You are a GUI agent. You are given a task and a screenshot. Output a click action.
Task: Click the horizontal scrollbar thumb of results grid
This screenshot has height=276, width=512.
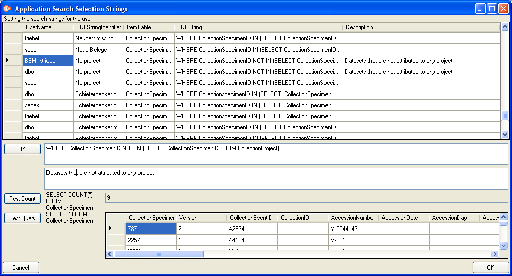coord(159,254)
